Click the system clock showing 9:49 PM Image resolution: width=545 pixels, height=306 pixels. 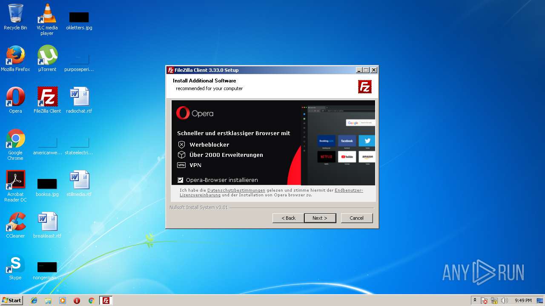523,300
